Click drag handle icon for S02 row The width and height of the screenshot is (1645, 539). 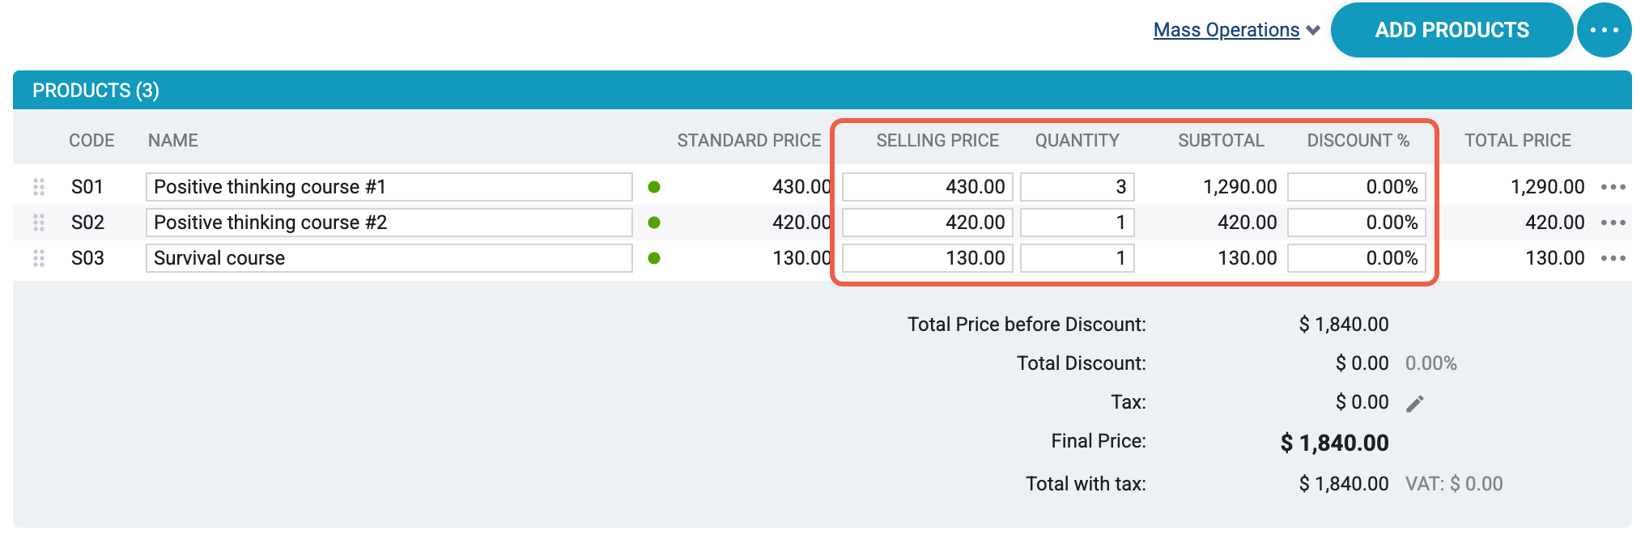tap(38, 223)
